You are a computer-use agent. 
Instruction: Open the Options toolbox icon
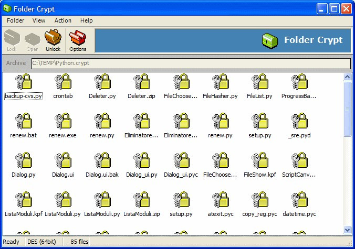pyautogui.click(x=78, y=40)
